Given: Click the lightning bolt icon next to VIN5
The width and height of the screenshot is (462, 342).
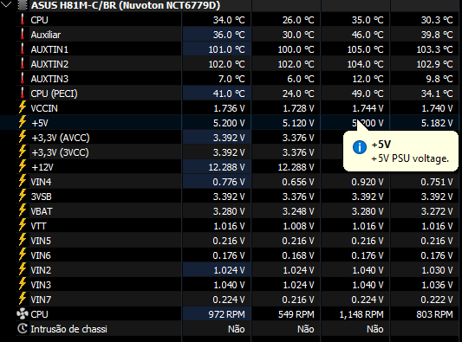Looking at the screenshot, I should pos(23,240).
